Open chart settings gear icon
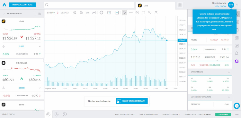The width and height of the screenshot is (241, 118). 101,13
